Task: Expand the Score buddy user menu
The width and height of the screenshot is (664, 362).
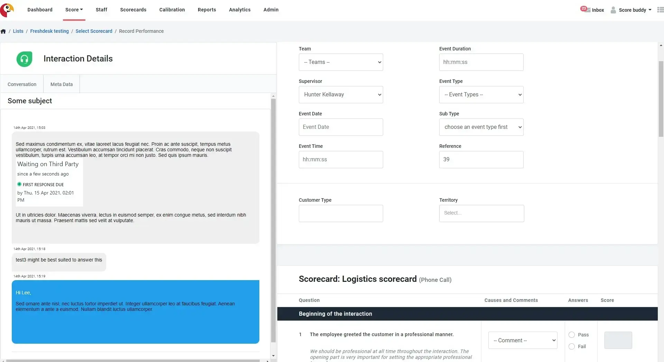Action: coord(635,10)
